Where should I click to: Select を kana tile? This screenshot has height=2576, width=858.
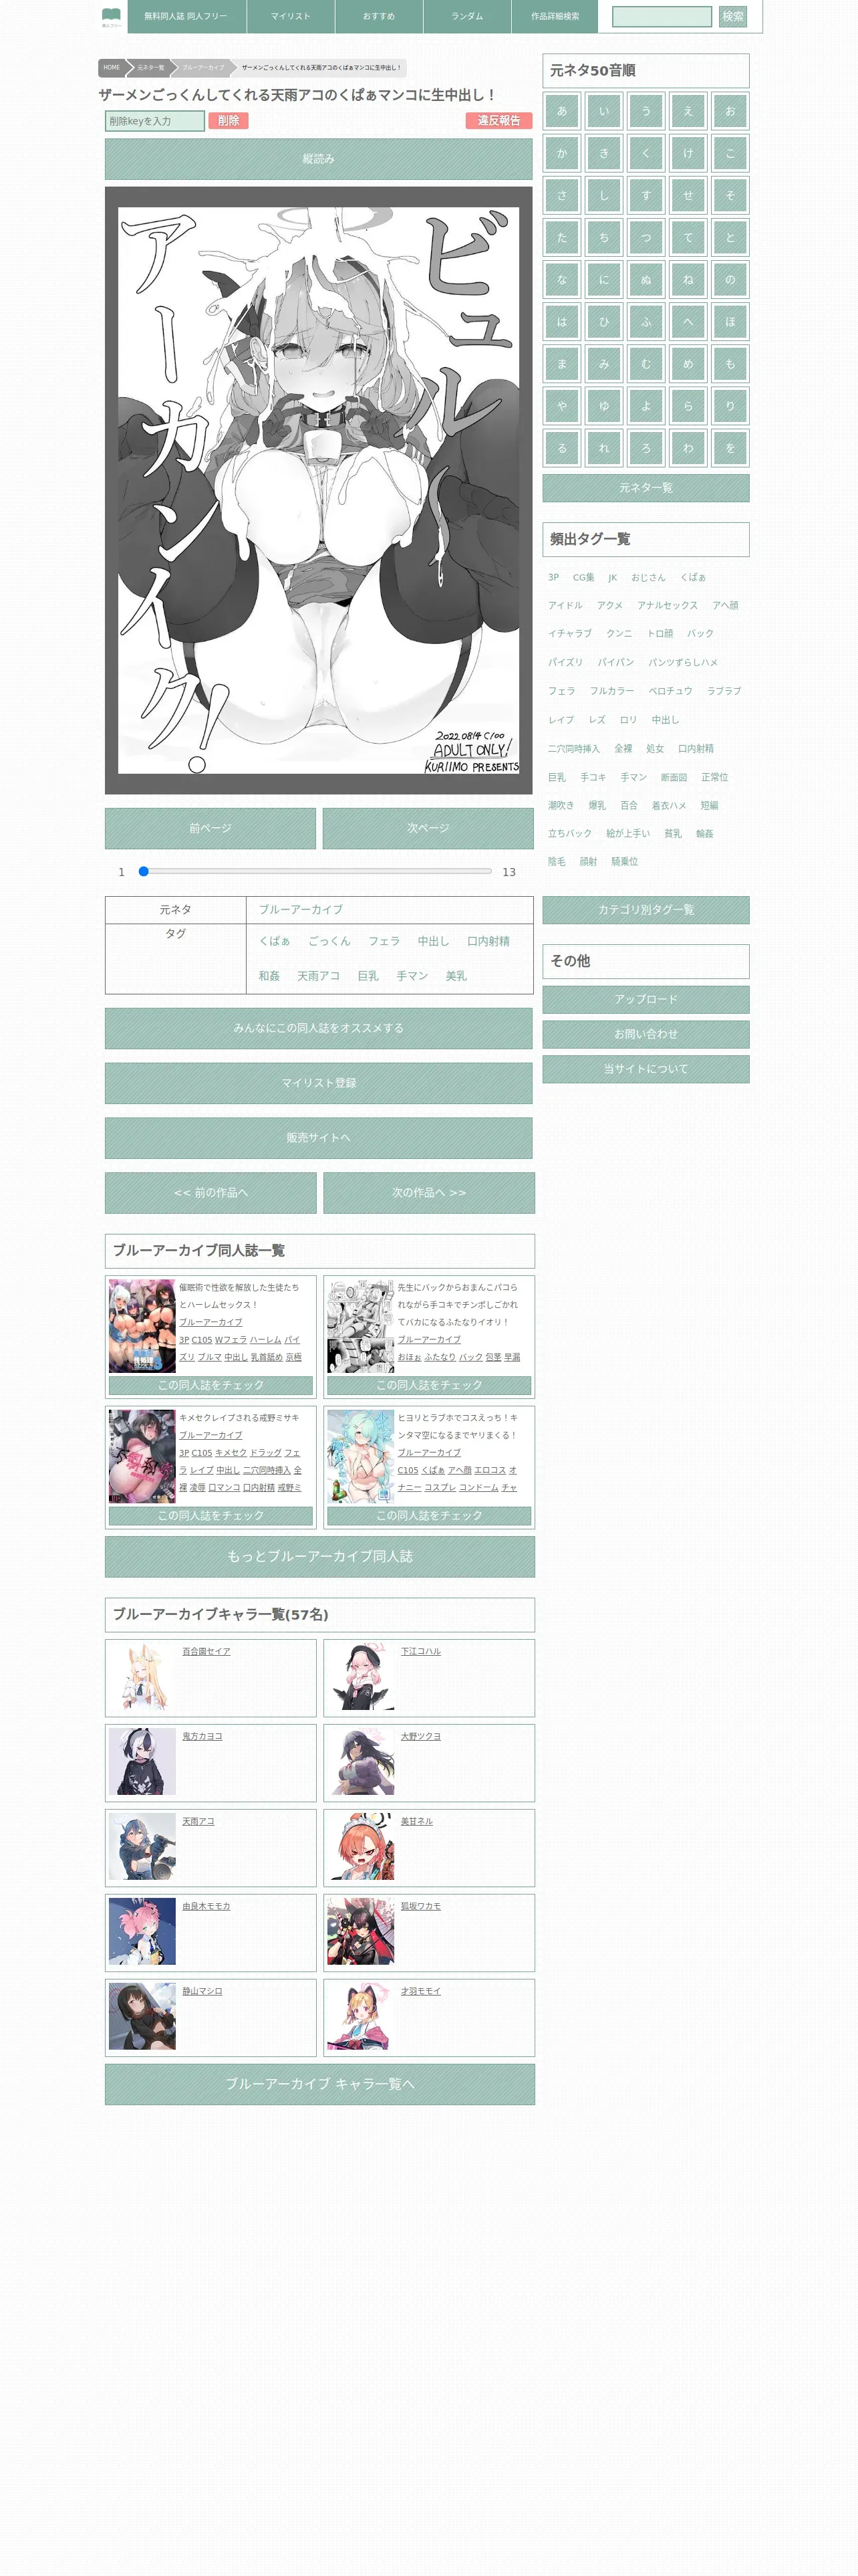(x=730, y=448)
